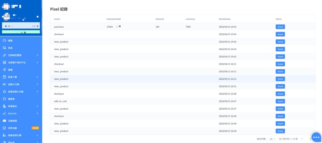The height and width of the screenshot is (143, 322).
Task: Click Detail button for the purchase event
Action: click(x=280, y=27)
